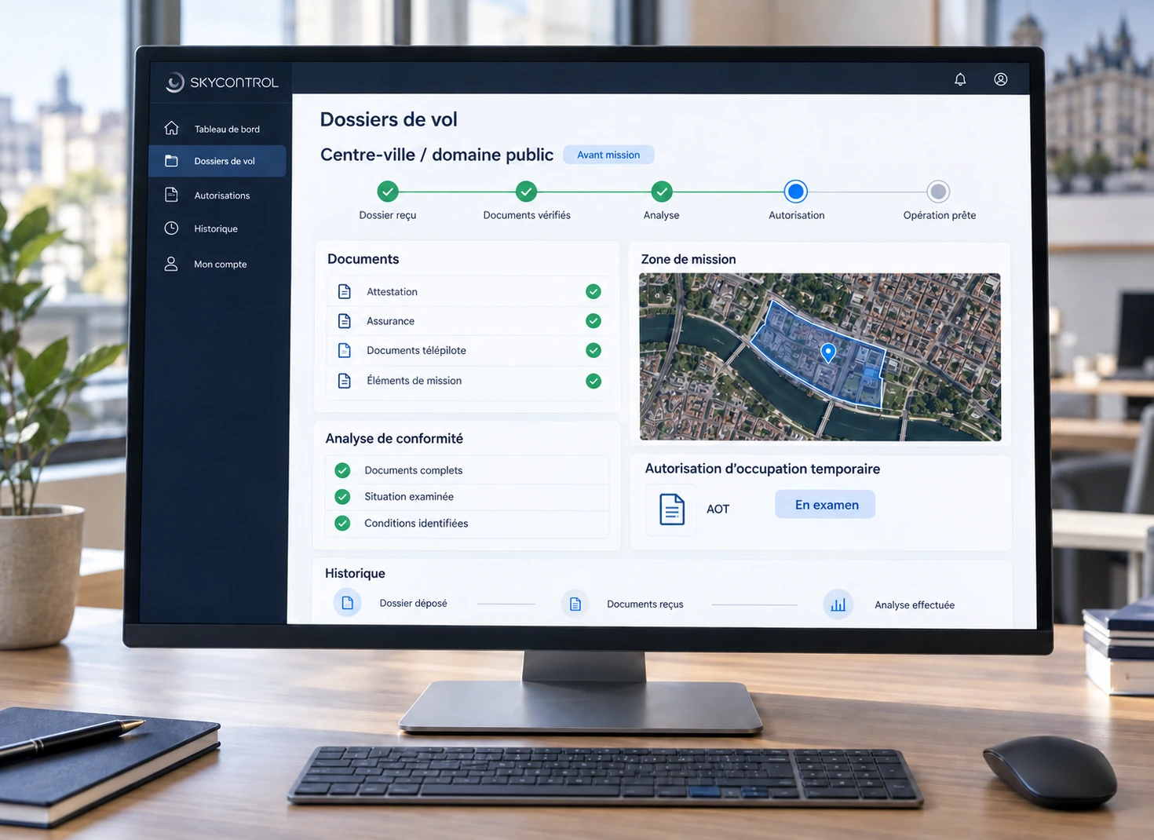The width and height of the screenshot is (1154, 840).
Task: Select the Opération prête step marker
Action: pos(938,192)
